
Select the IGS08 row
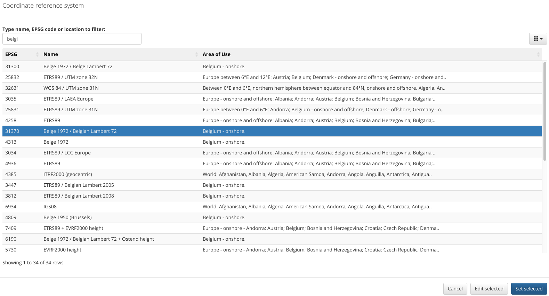tap(50, 207)
